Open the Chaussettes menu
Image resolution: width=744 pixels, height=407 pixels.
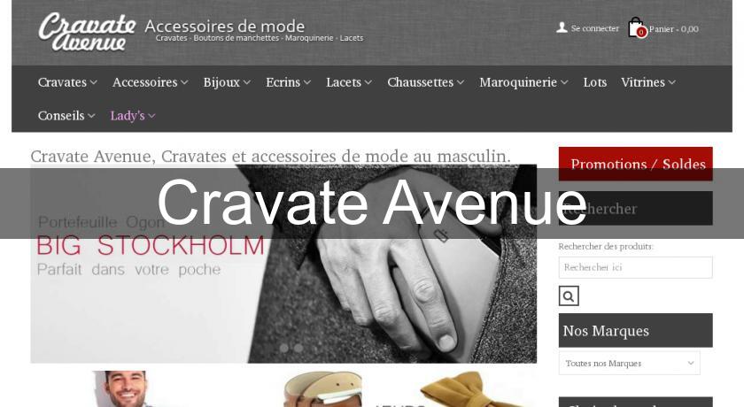pyautogui.click(x=426, y=82)
